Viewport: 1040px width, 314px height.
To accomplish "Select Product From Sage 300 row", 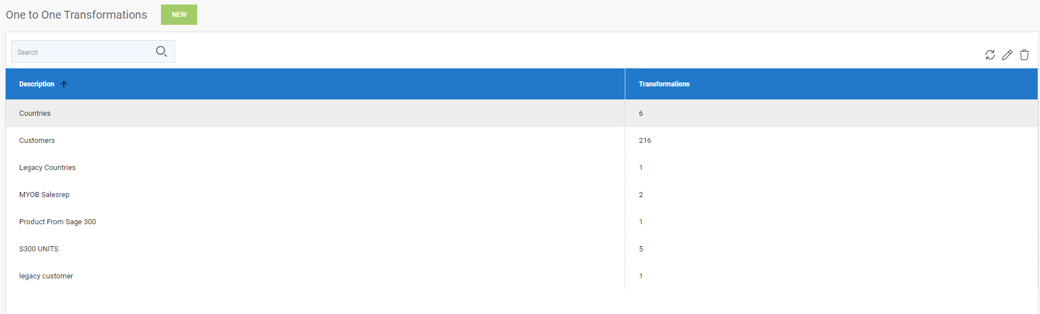I will pos(58,222).
